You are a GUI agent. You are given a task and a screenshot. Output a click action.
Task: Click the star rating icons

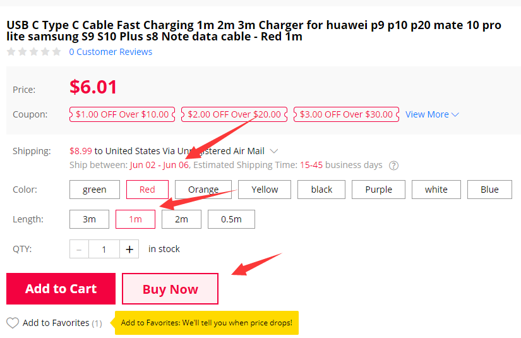[34, 52]
